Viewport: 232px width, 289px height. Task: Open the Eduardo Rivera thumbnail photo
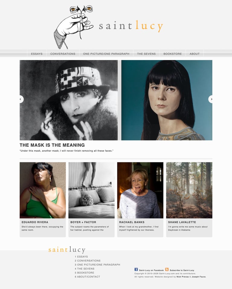43,190
